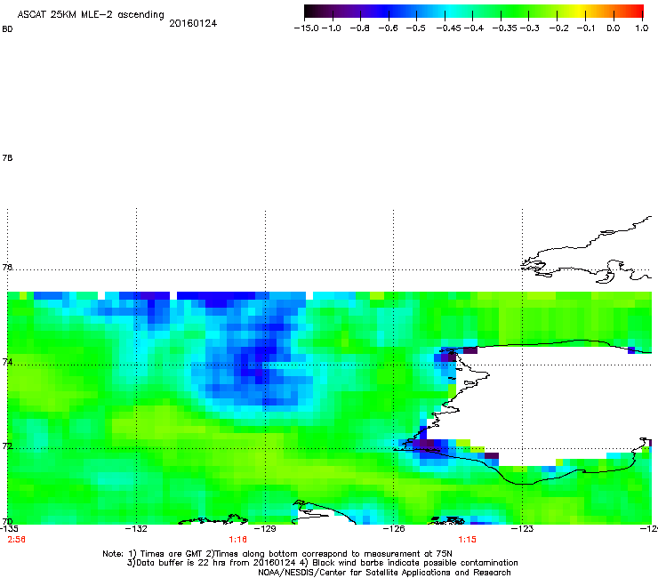The image size is (658, 578).
Task: Click the '-0.8' color bar label
Action: coord(360,28)
